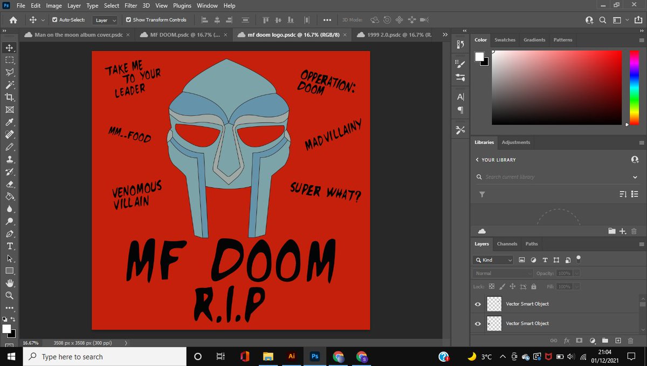Screen dimensions: 647x366
Task: Open the Opacity value dropdown
Action: (577, 273)
